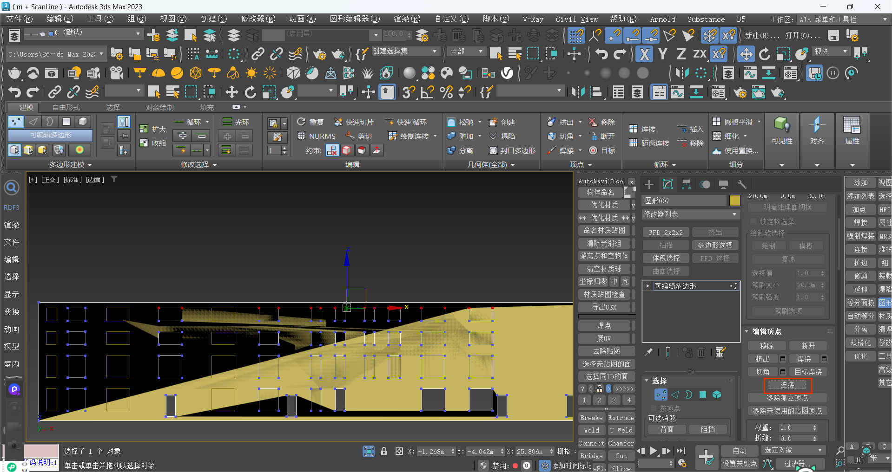This screenshot has width=892, height=472.
Task: Toggle the 2D snaps grid button
Action: [x=576, y=35]
